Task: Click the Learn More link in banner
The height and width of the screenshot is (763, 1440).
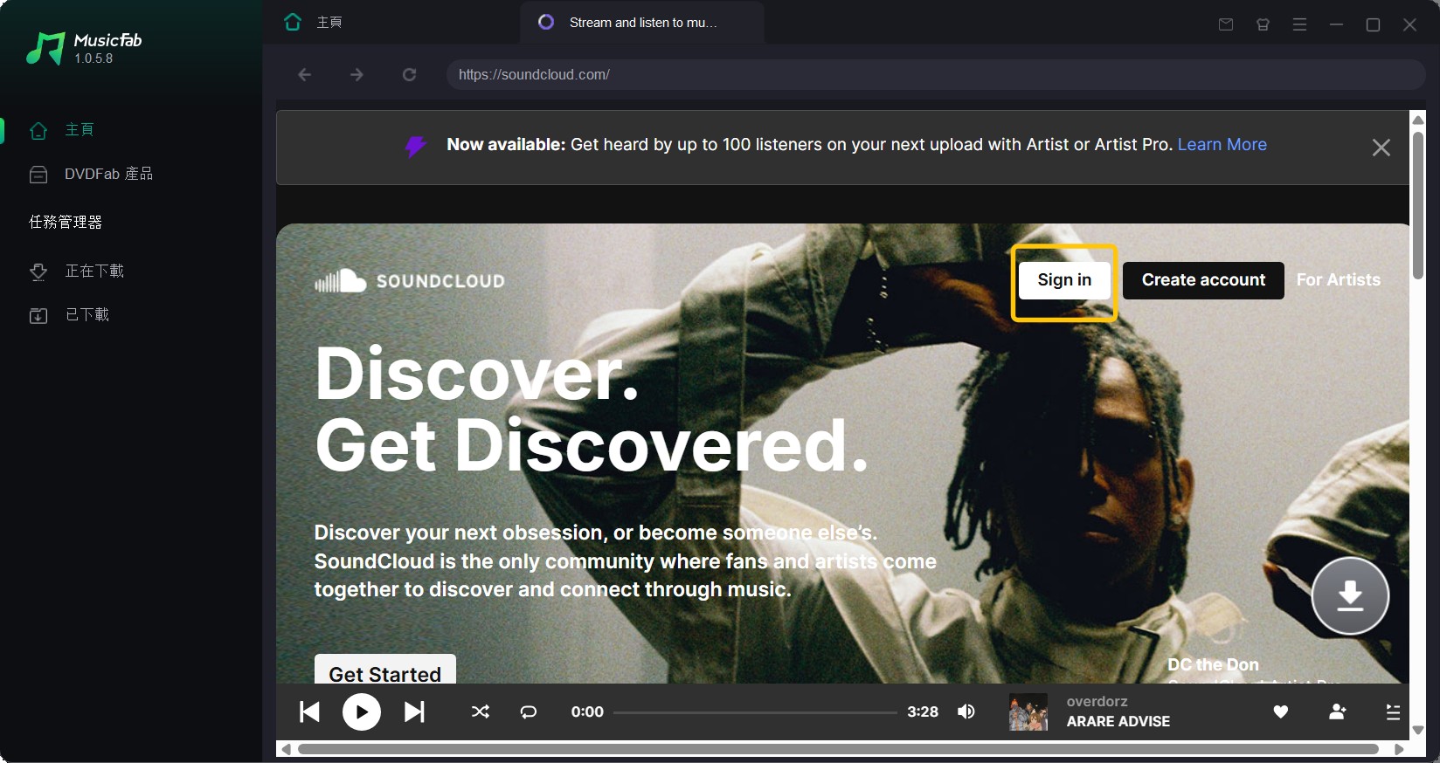Action: [1222, 145]
